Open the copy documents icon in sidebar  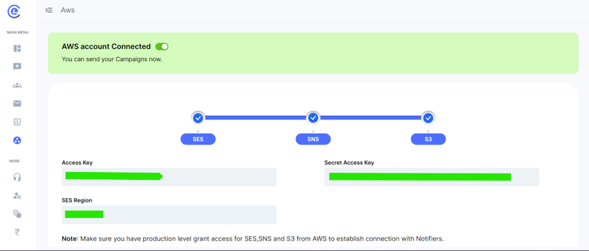(x=17, y=214)
